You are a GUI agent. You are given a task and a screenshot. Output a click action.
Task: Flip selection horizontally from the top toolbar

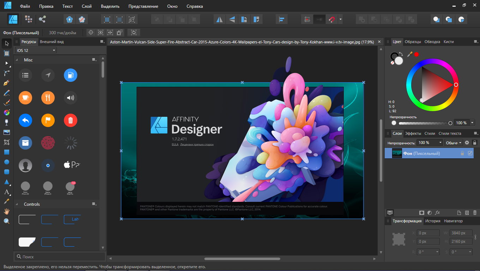click(220, 19)
